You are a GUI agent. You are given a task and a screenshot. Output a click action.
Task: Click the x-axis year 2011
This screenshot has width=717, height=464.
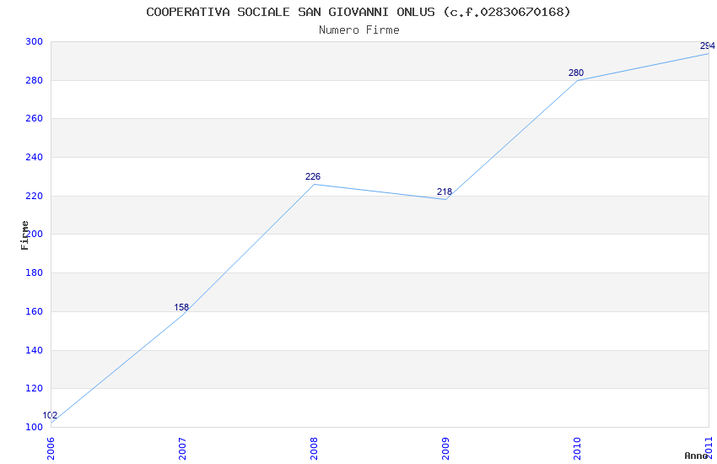709,449
